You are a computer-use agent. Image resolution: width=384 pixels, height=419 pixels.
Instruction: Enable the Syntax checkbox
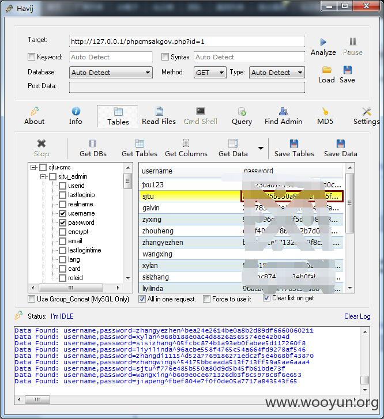(x=165, y=56)
